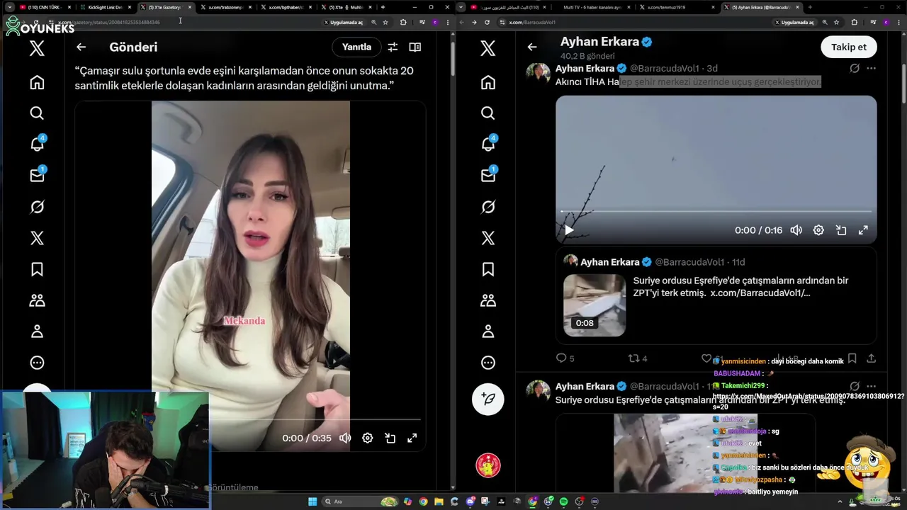
Task: Open reader view icon in Gönderi header
Action: pyautogui.click(x=415, y=47)
